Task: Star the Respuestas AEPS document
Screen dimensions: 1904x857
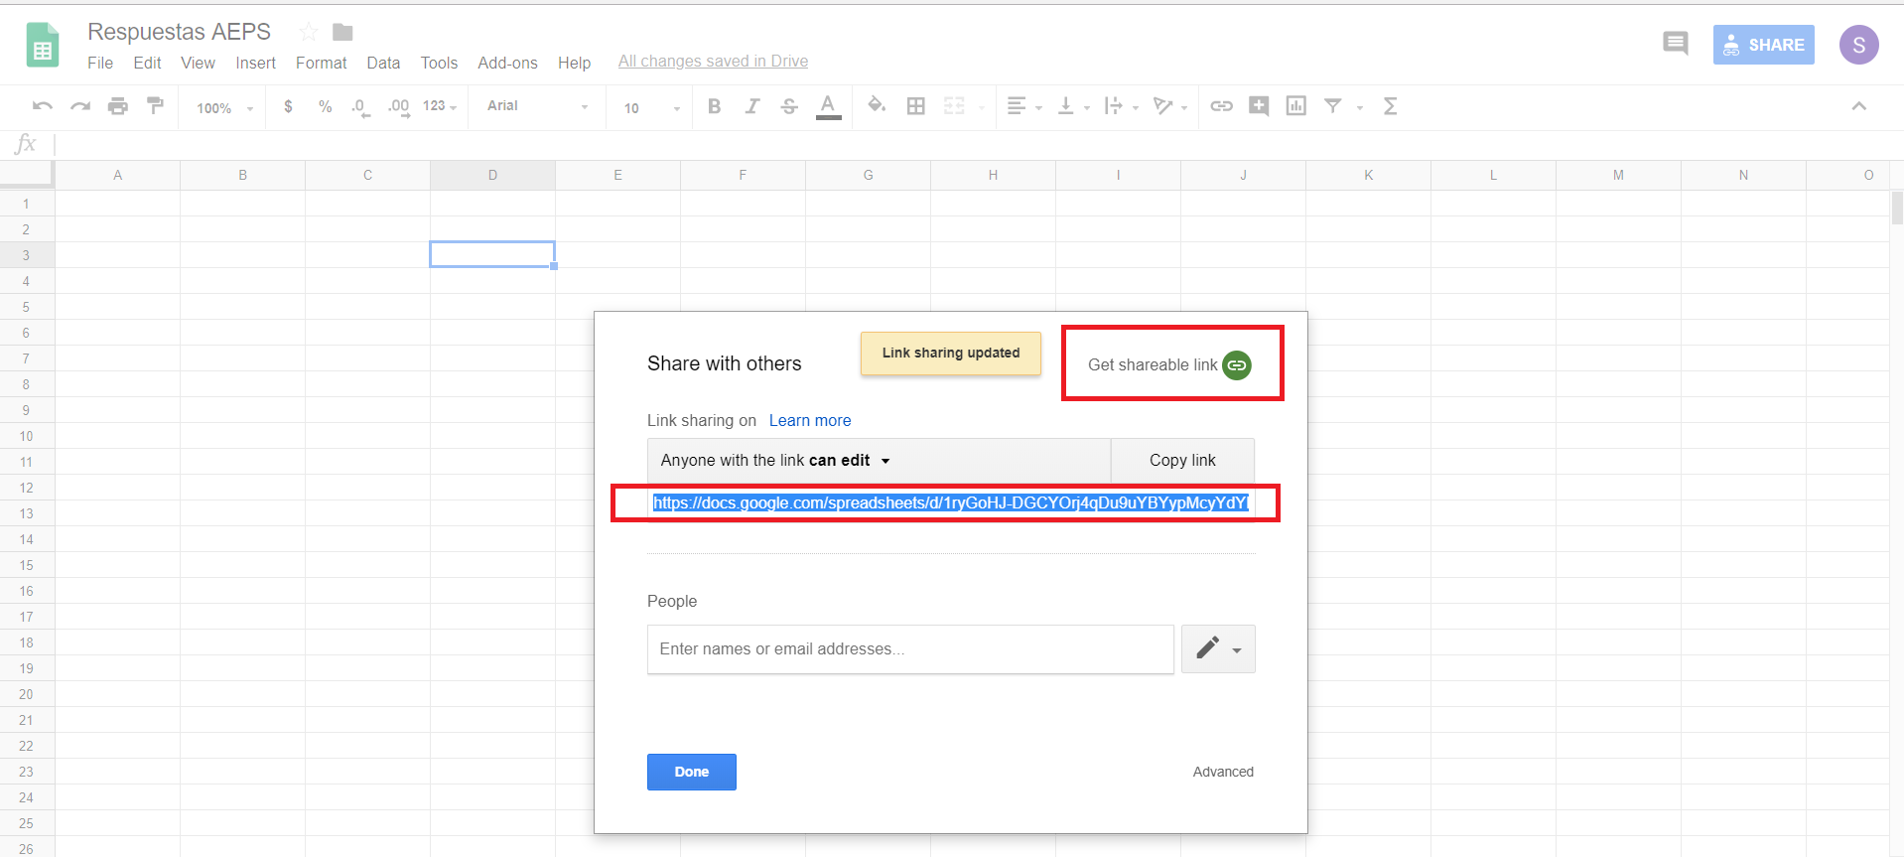Action: [309, 32]
